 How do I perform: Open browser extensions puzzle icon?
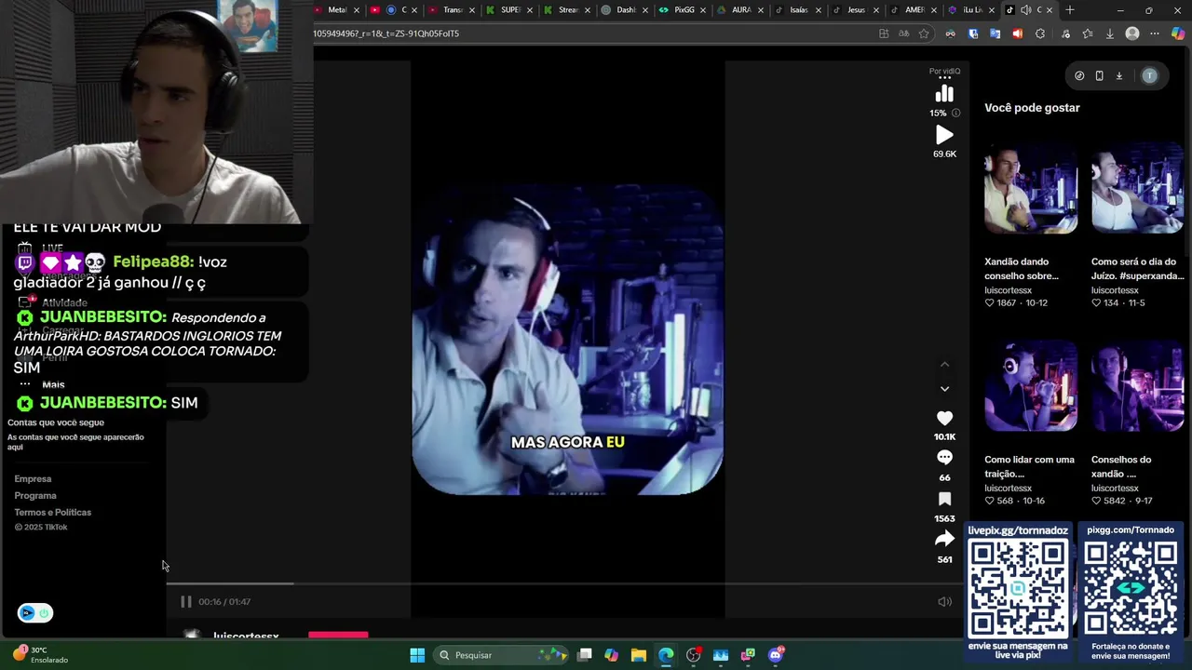point(1040,33)
